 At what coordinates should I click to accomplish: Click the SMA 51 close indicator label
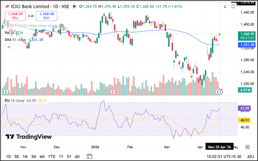(15, 40)
